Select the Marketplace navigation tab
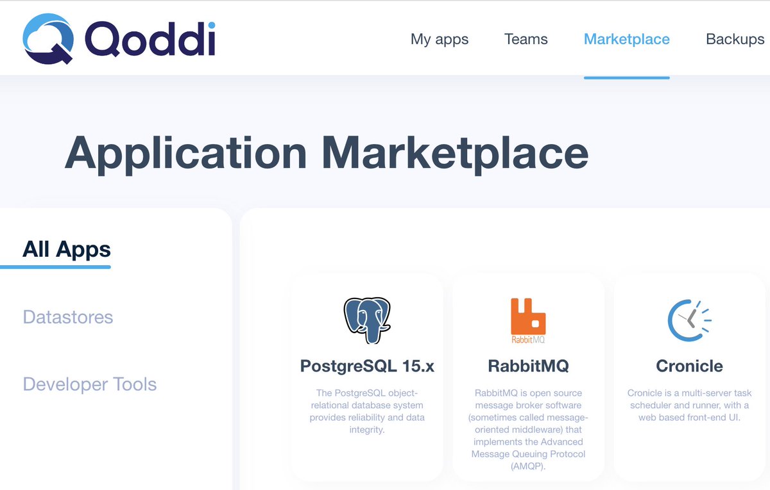 [627, 39]
